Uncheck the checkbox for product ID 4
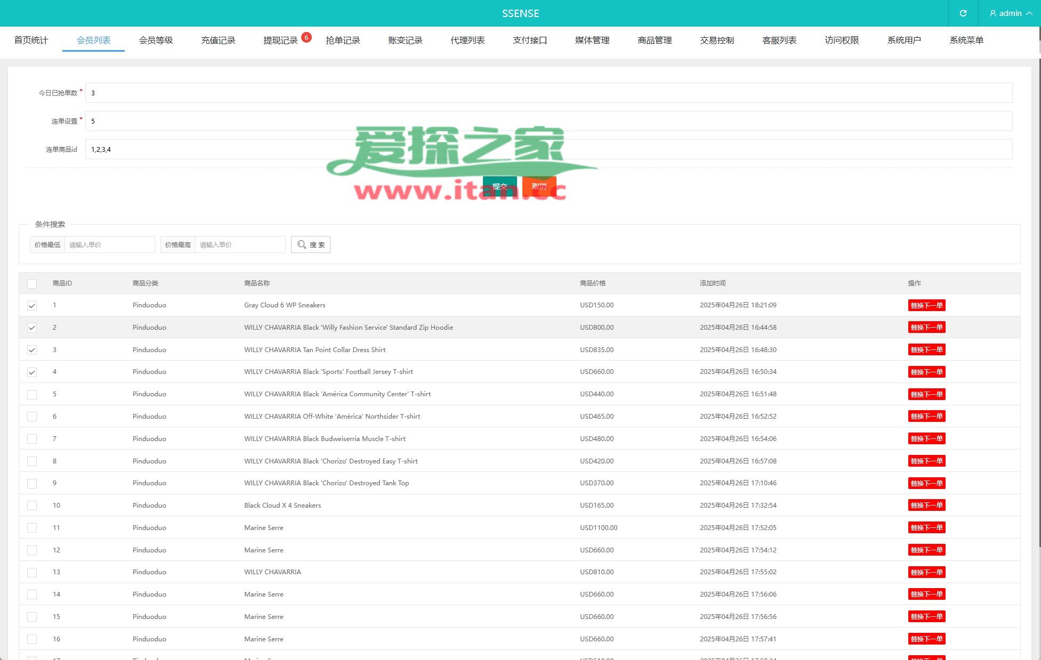The height and width of the screenshot is (660, 1041). pos(32,372)
